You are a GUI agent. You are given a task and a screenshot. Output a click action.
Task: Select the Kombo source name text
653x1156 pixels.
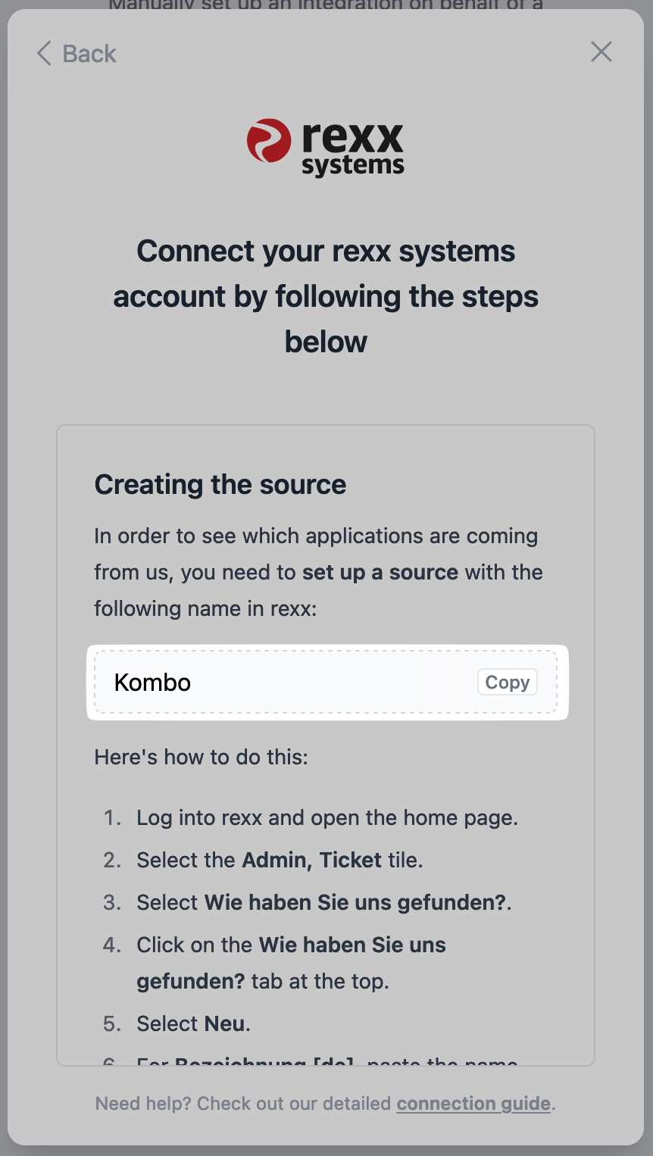click(152, 683)
